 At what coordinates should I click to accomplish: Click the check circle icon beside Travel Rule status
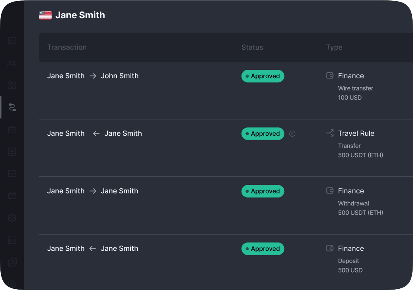tap(292, 134)
